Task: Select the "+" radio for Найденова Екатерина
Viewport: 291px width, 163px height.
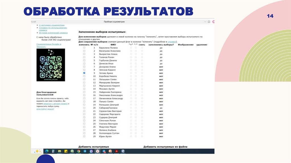Action: 131,92
